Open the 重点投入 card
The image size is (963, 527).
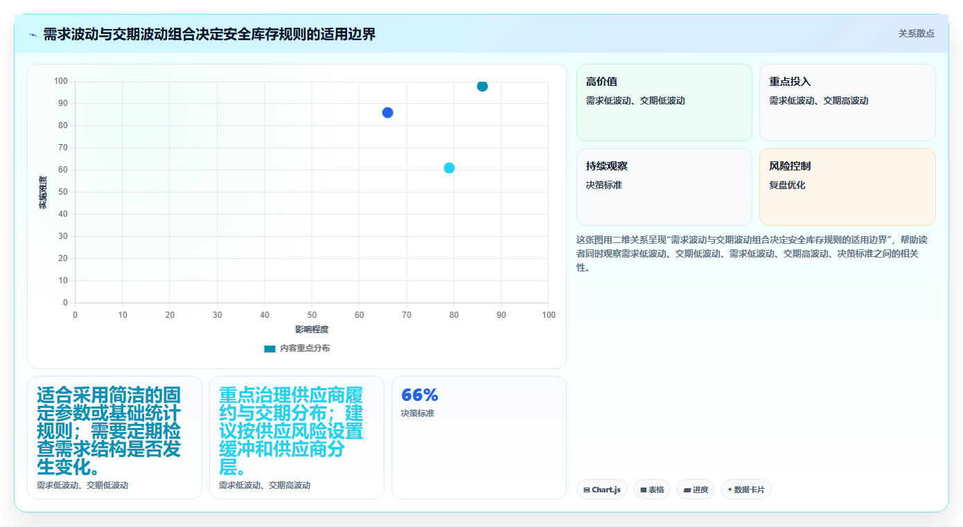pyautogui.click(x=847, y=102)
